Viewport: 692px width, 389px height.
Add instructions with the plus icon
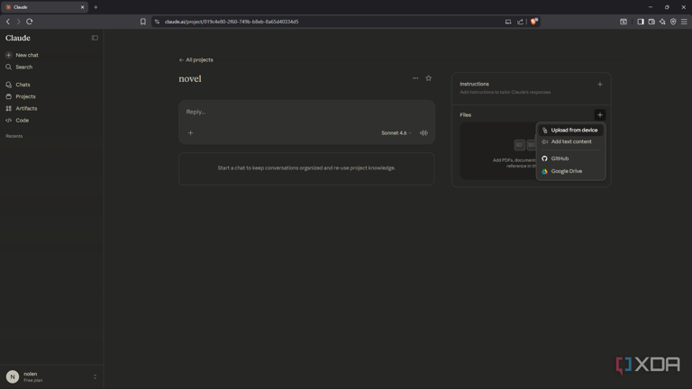point(600,85)
